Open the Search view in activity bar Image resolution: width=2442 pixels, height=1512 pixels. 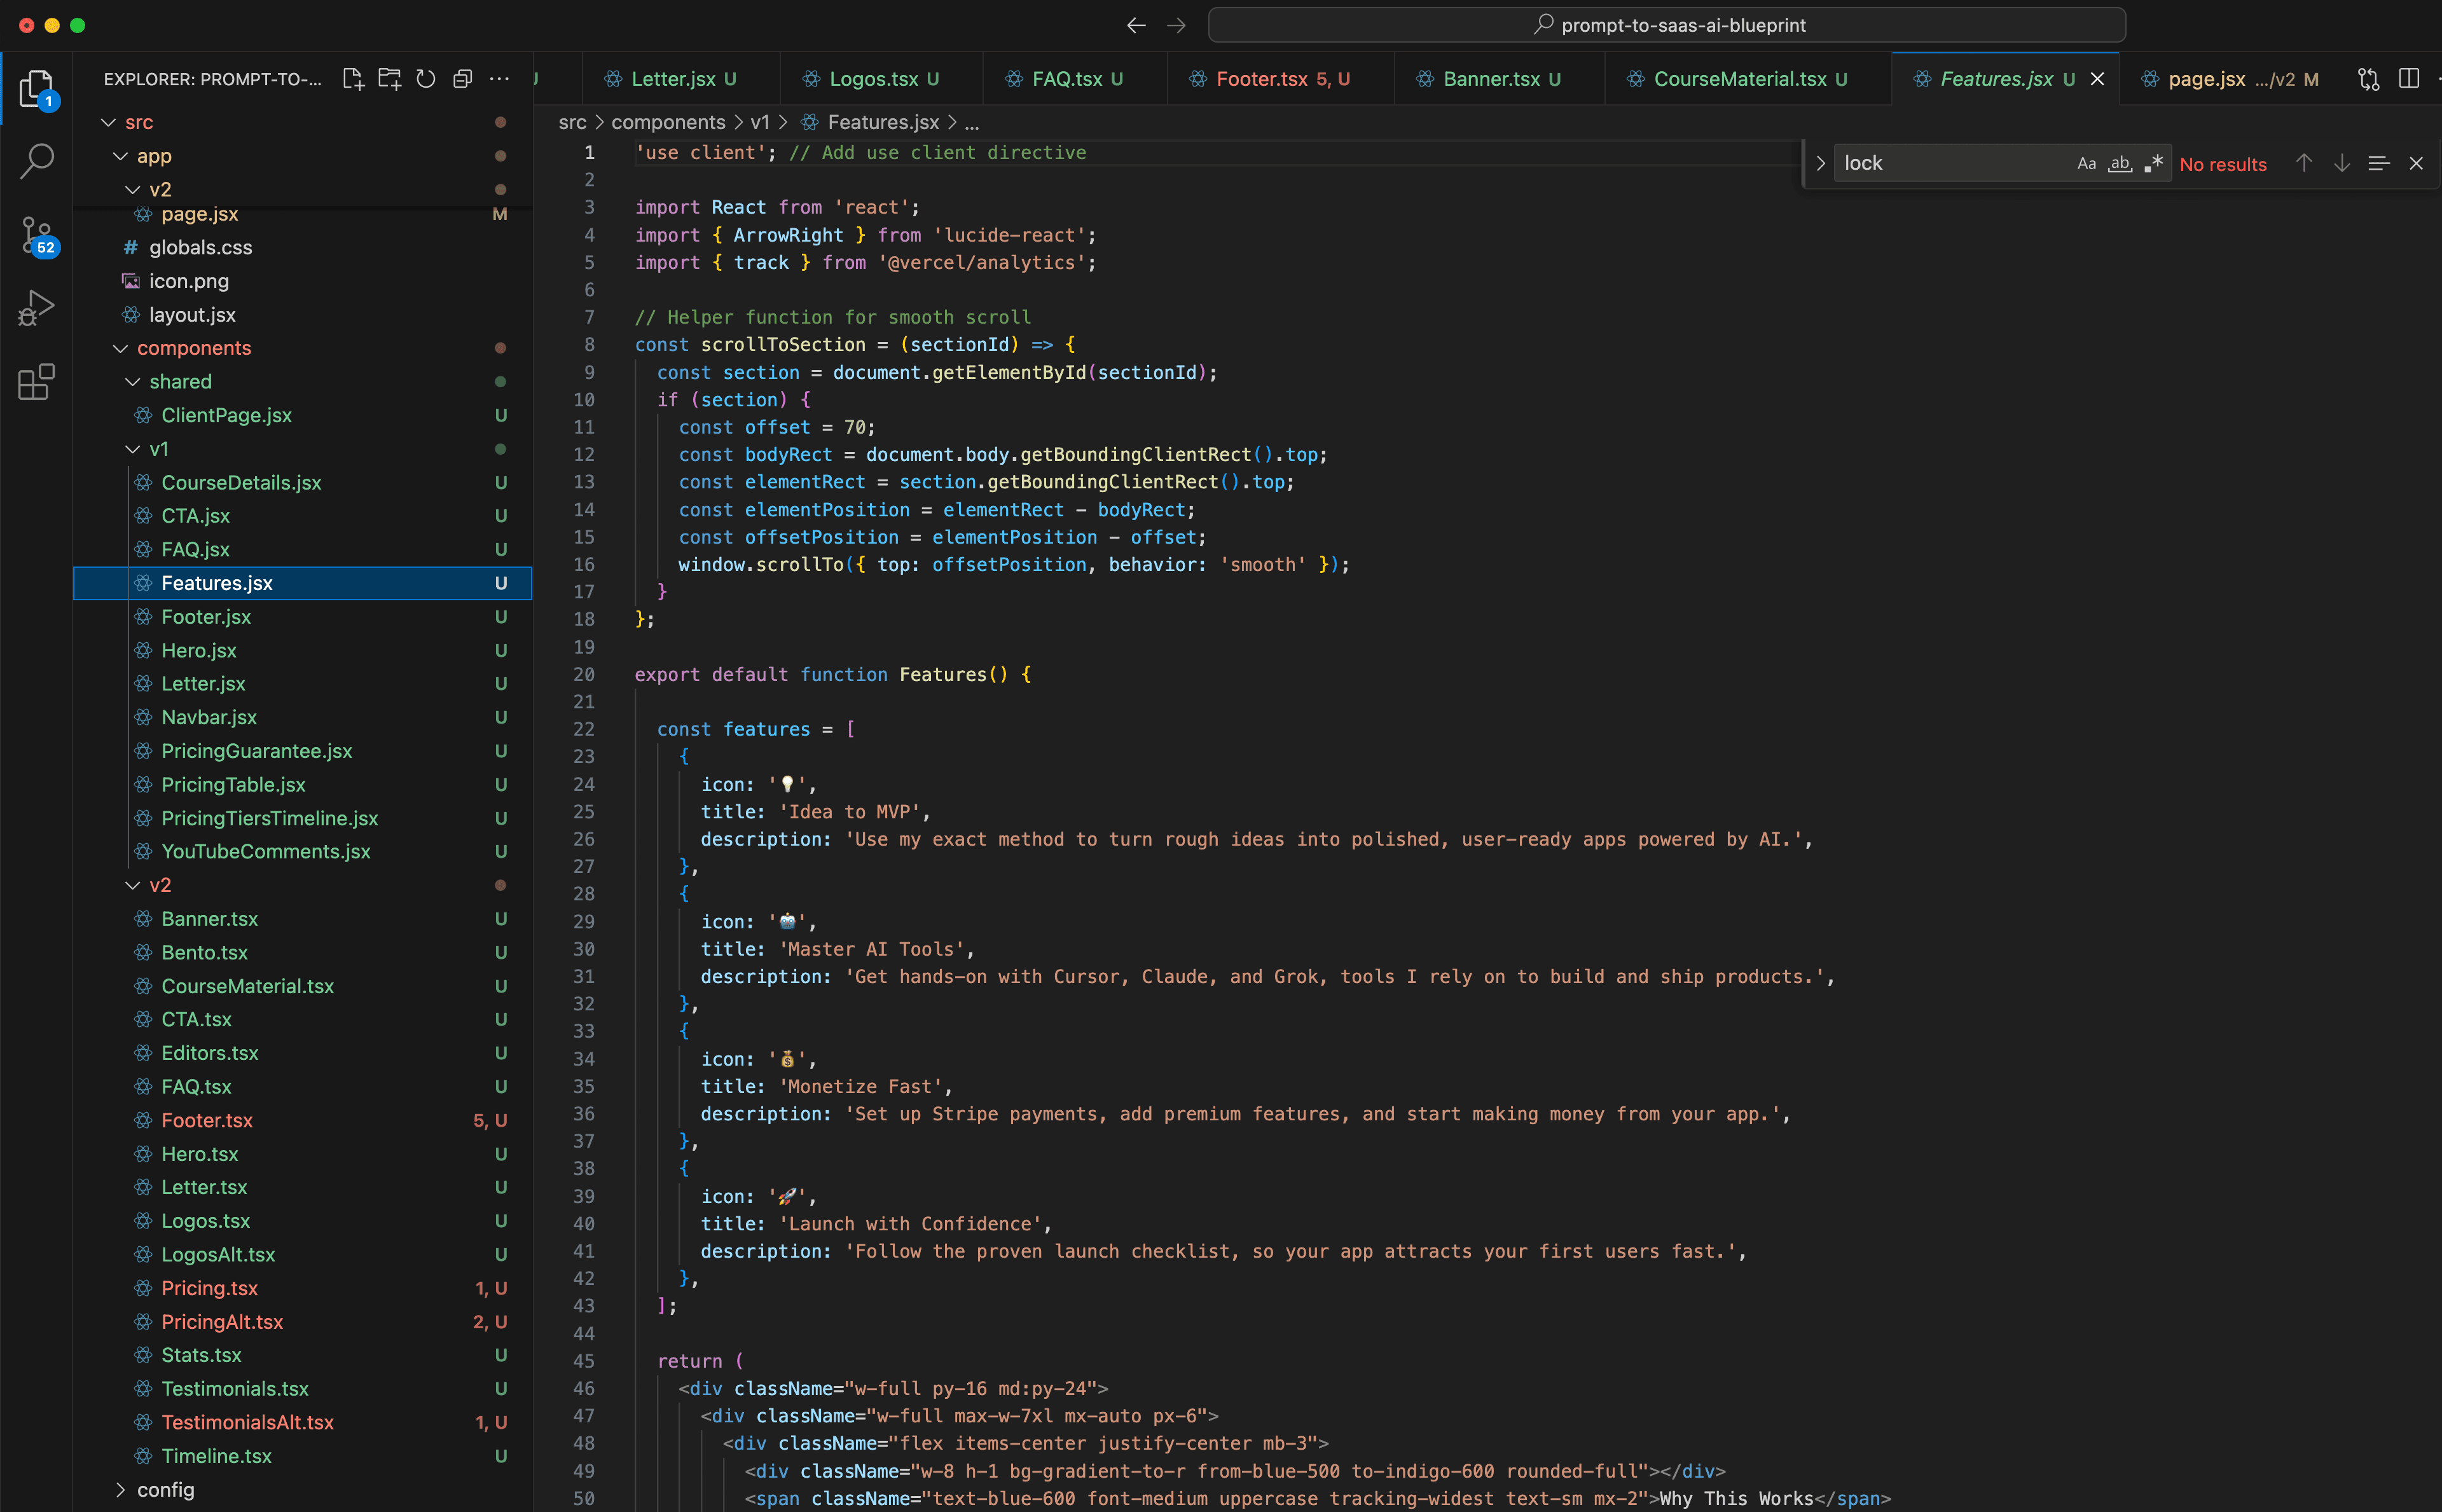(x=37, y=160)
